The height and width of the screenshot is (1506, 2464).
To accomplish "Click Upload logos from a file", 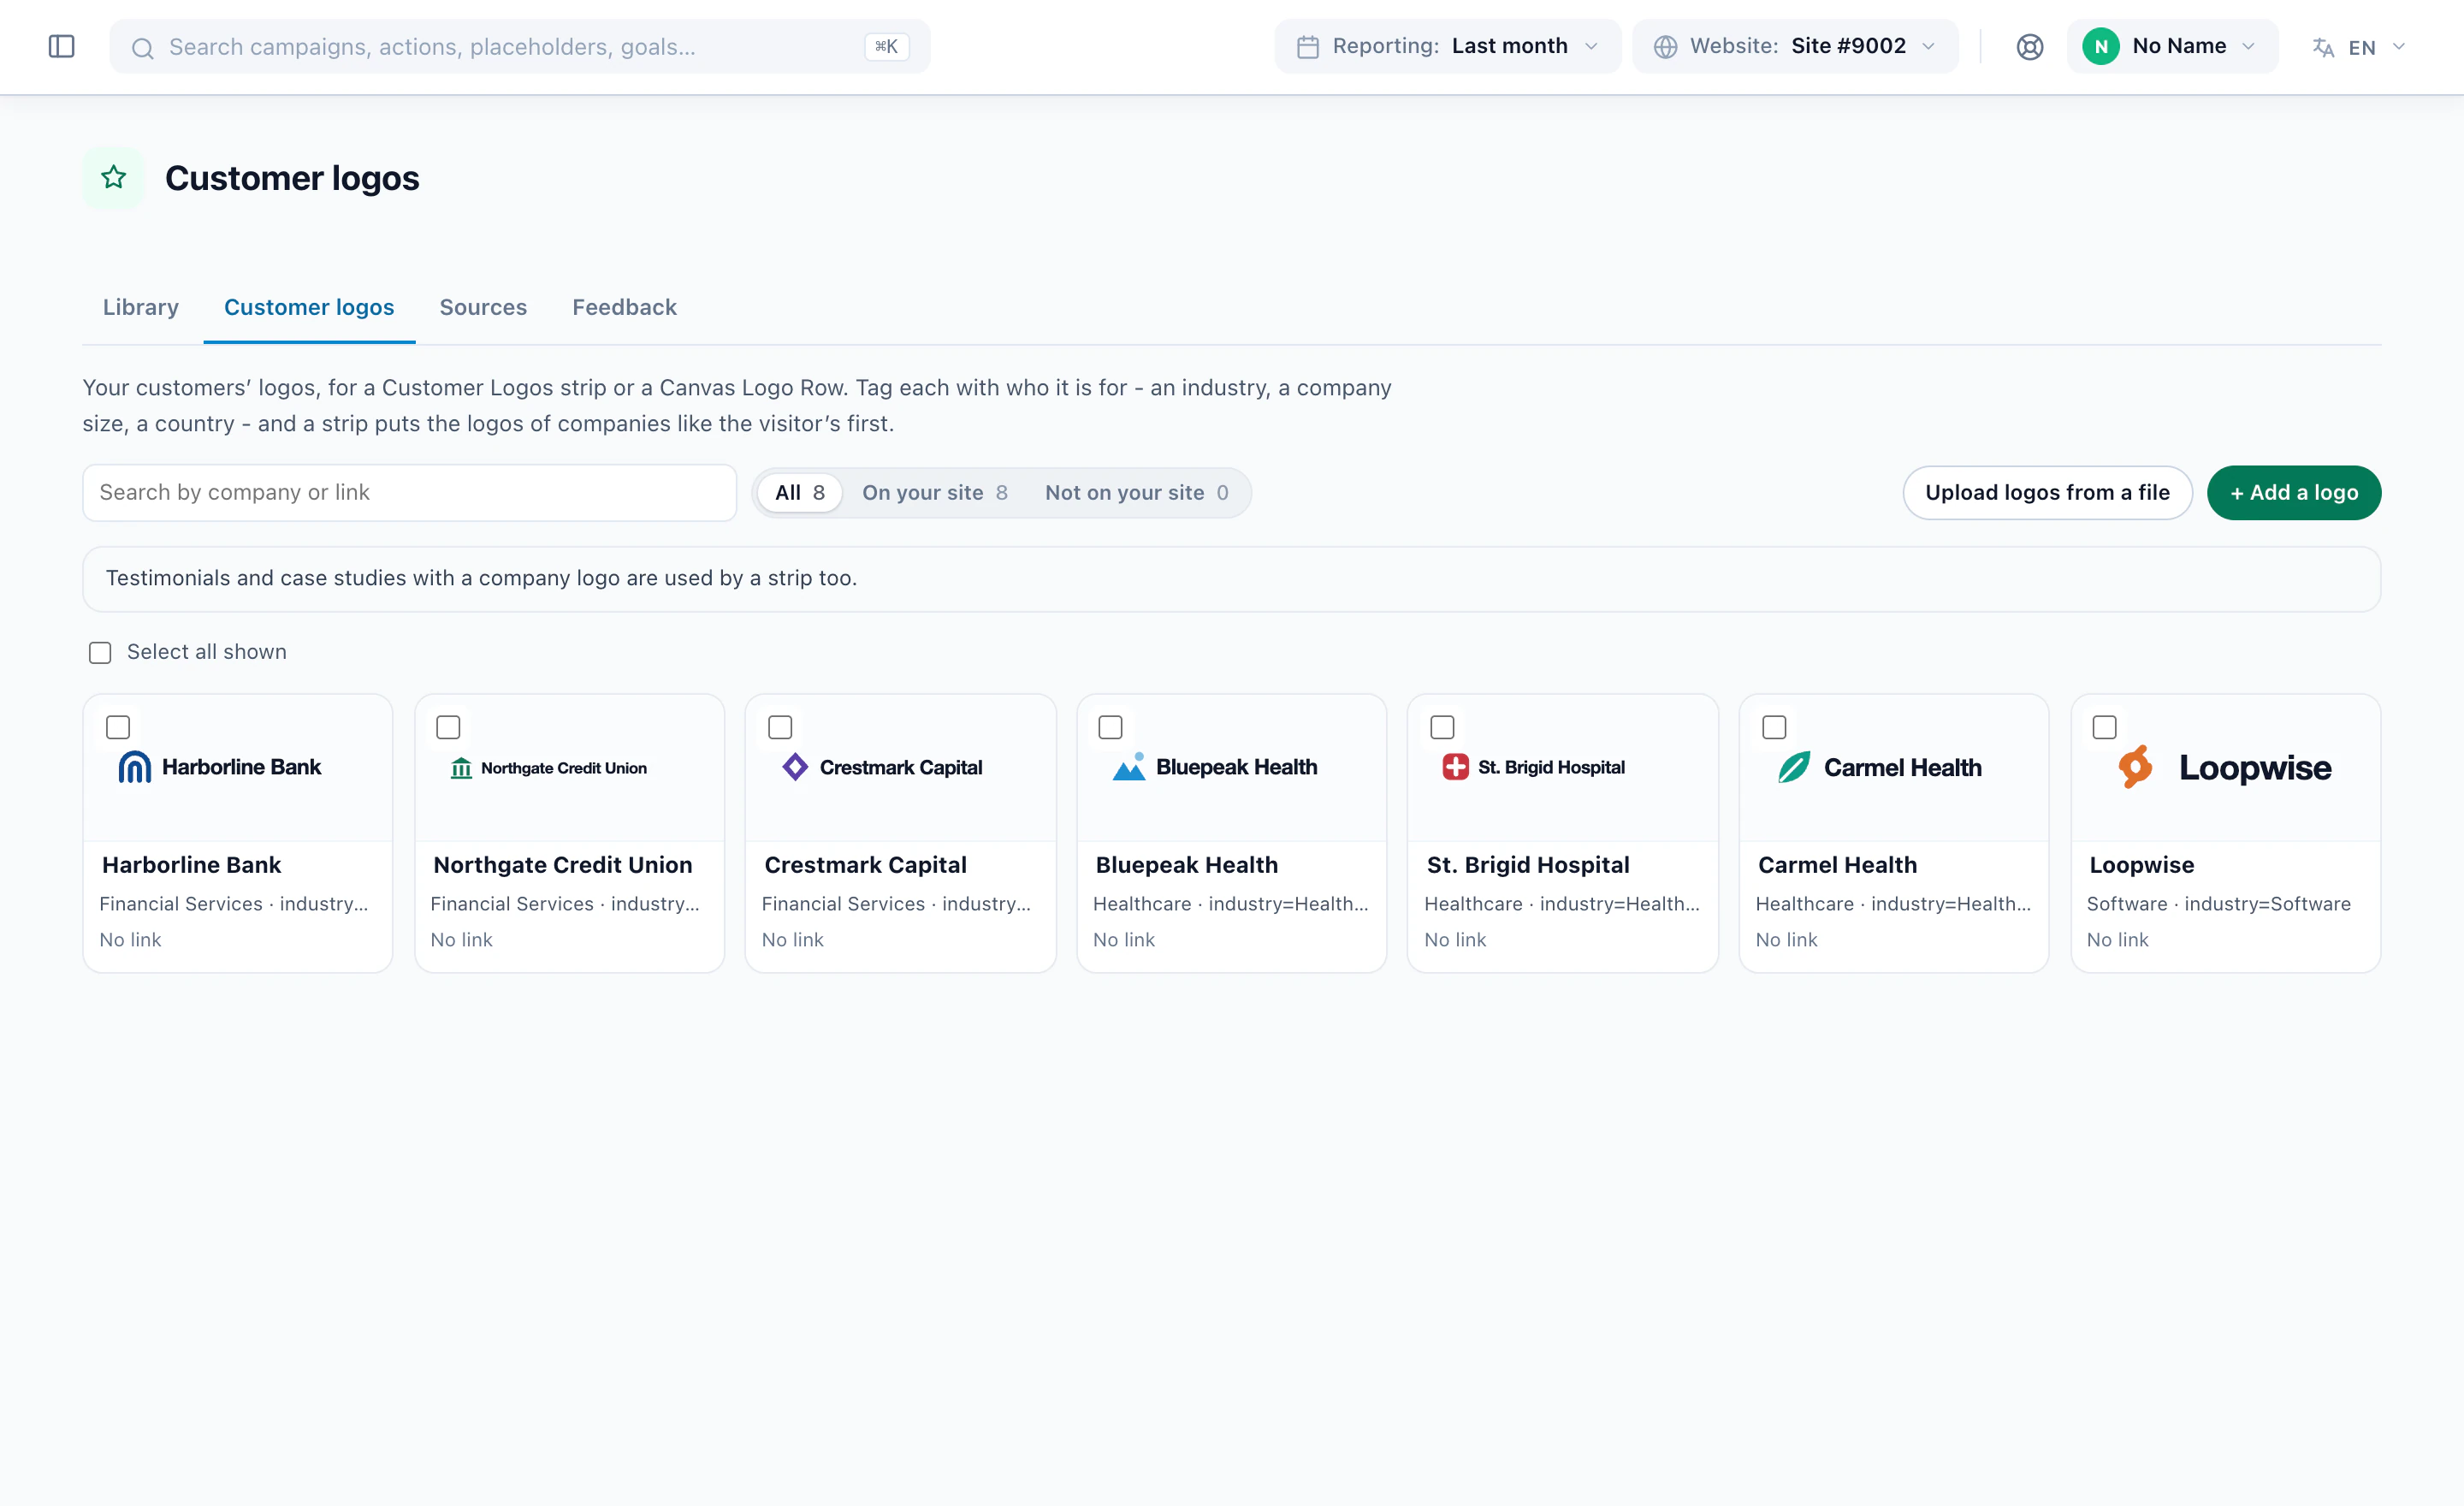I will click(x=2047, y=493).
